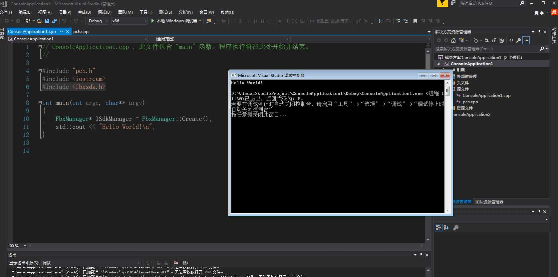Toggle word wrap in the Output panel

[186, 263]
